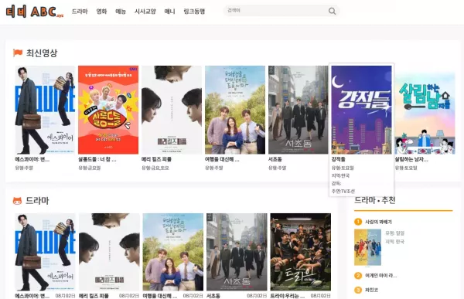Click rank badge 3 for 파친코
Viewport: 464px width, 299px height.
pos(358,290)
